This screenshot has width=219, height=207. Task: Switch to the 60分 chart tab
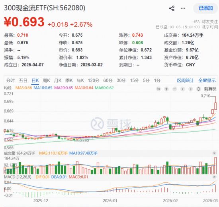pyautogui.click(x=108, y=81)
